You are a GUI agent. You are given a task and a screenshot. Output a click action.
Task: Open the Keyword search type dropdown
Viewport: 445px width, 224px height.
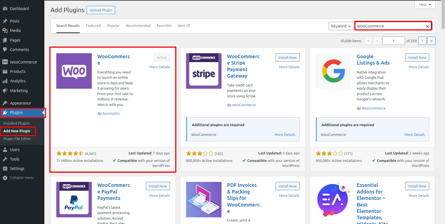(x=341, y=26)
